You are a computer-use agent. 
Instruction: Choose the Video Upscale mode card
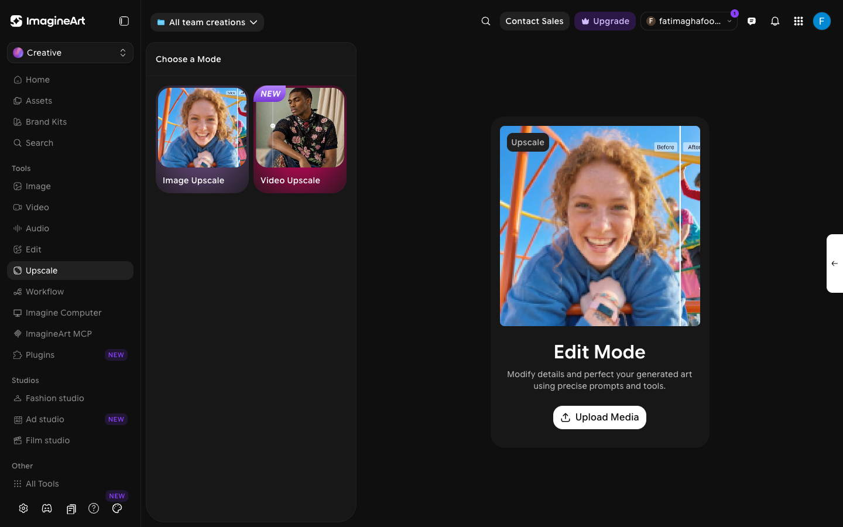click(300, 139)
